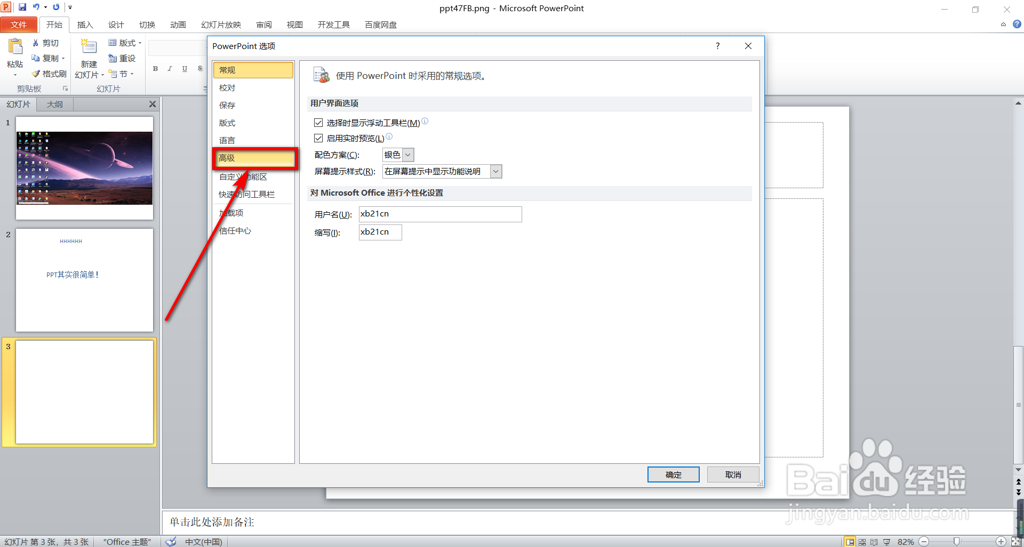This screenshot has height=547, width=1024.
Task: Select Save (保存) in options list
Action: (254, 105)
